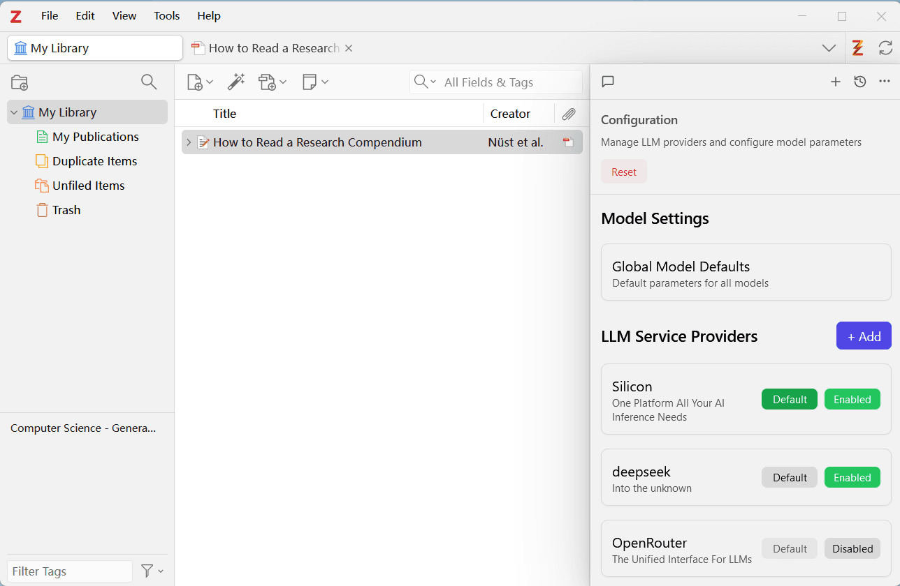Open the three-dot more options menu
Image resolution: width=900 pixels, height=586 pixels.
point(885,82)
